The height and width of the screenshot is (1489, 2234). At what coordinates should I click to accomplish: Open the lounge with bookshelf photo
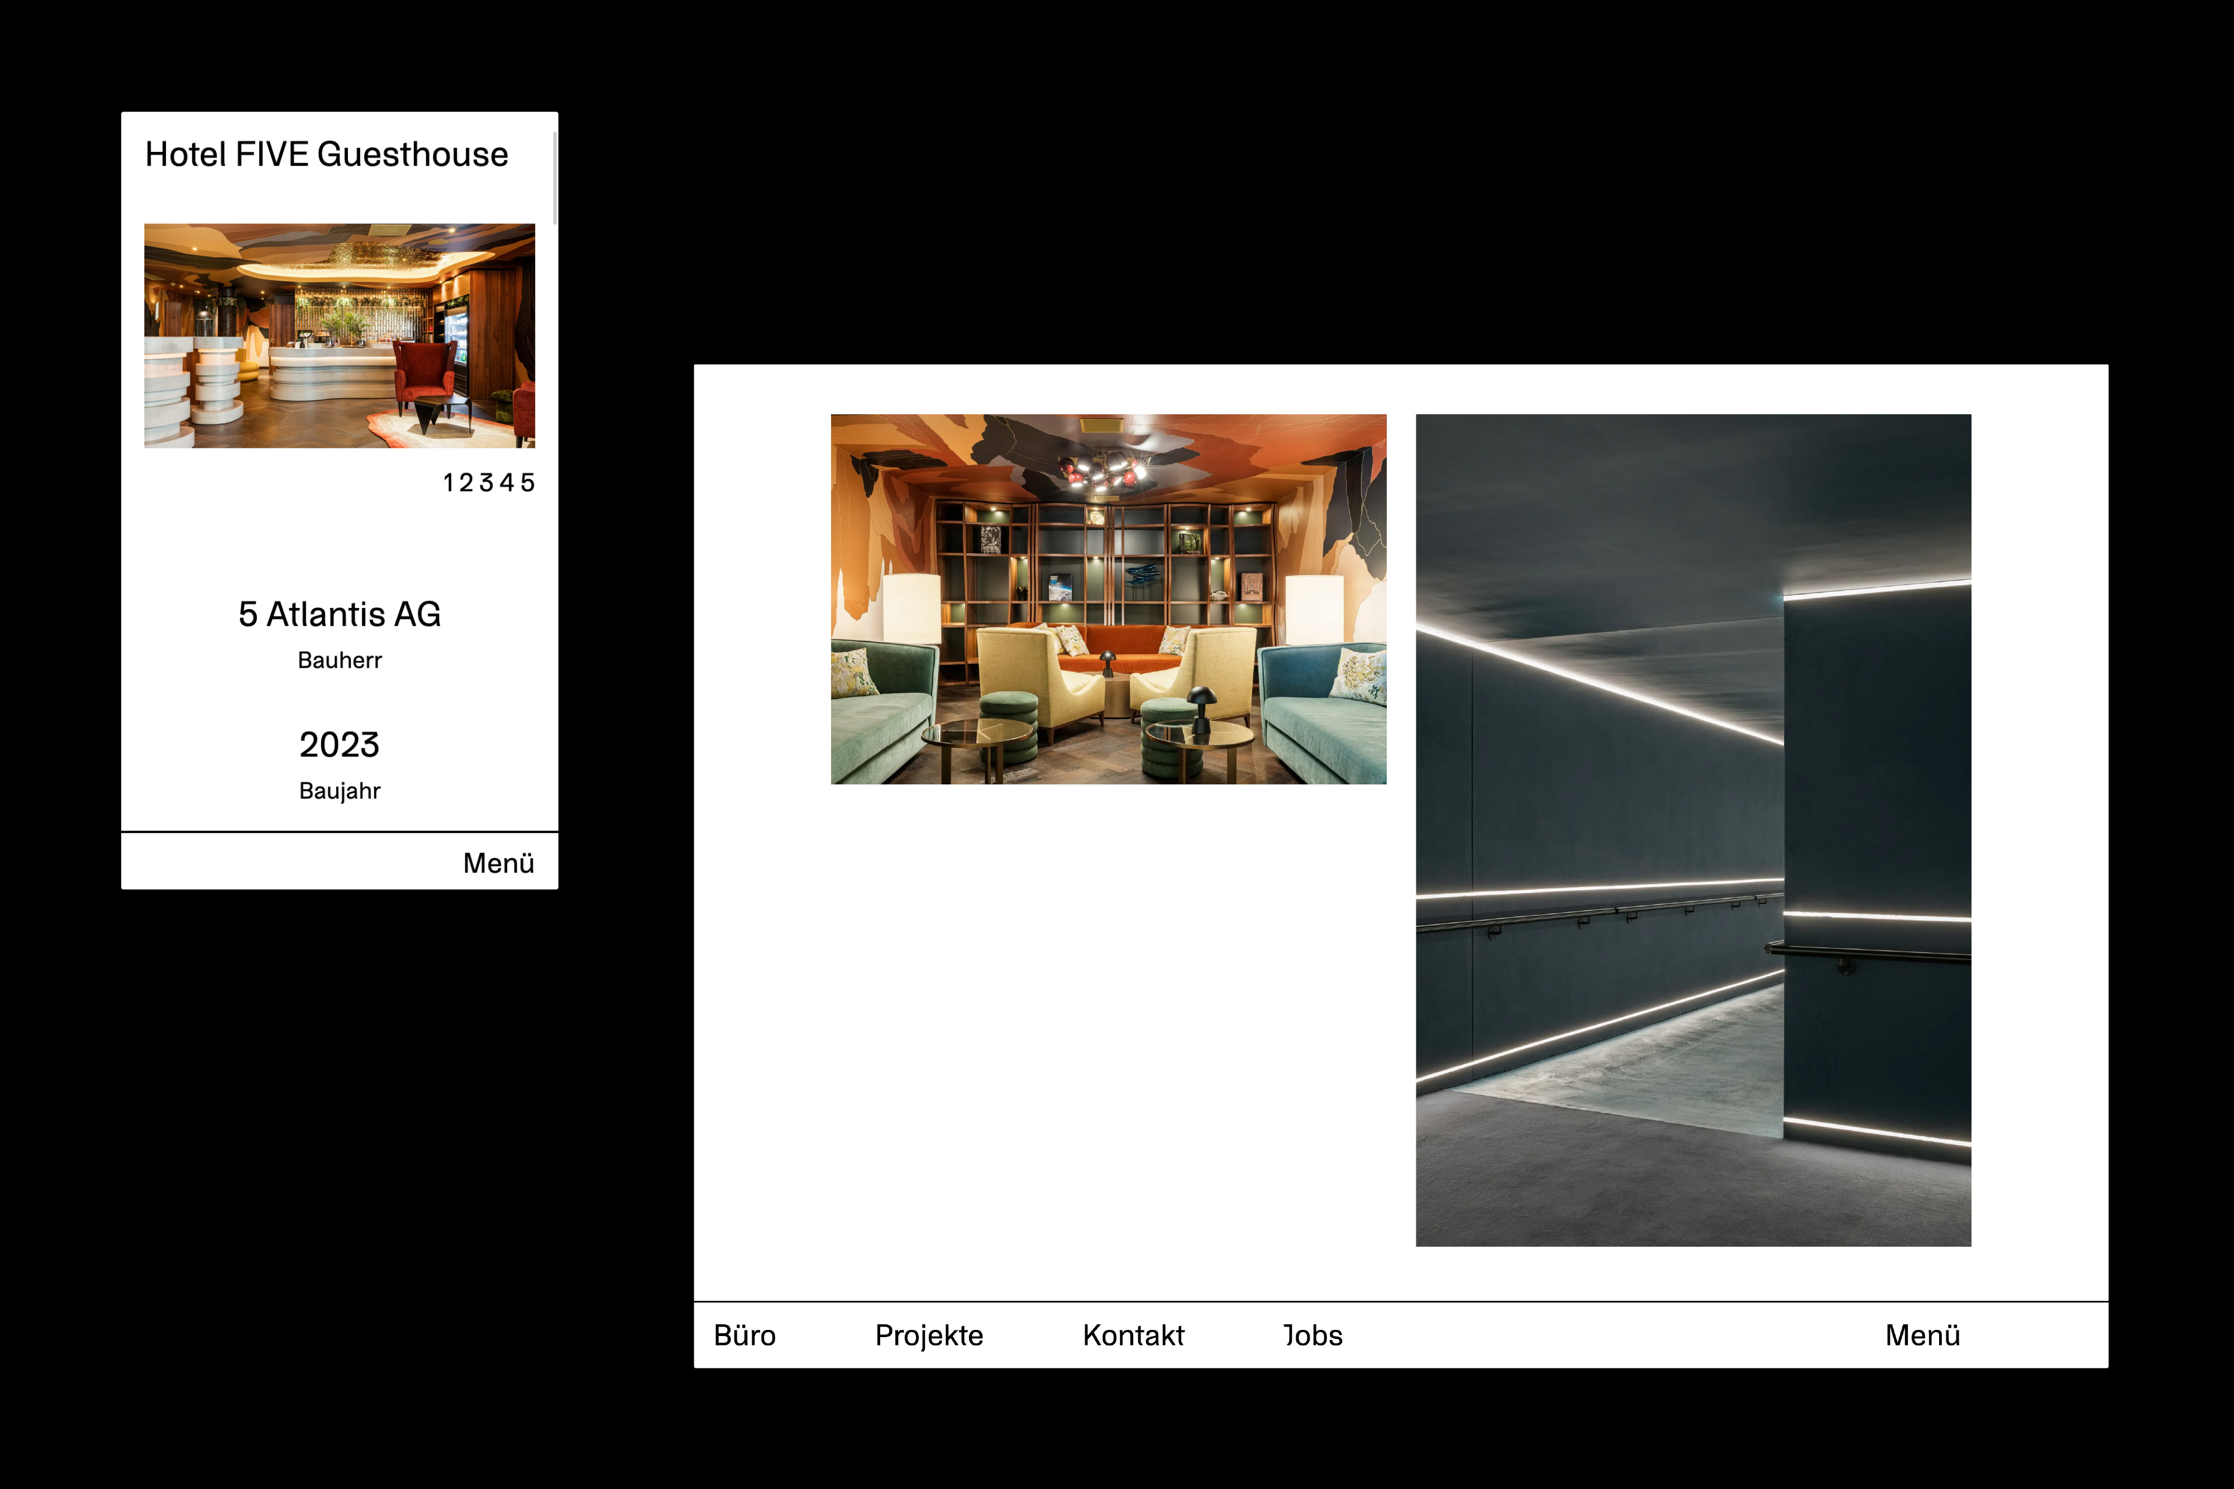(1109, 599)
